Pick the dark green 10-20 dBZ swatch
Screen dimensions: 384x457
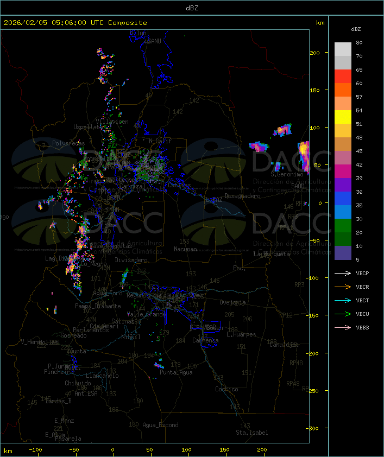point(343,239)
